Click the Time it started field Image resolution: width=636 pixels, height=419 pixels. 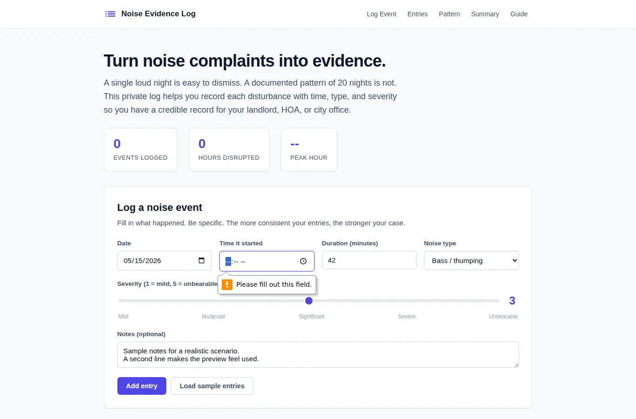tap(267, 261)
